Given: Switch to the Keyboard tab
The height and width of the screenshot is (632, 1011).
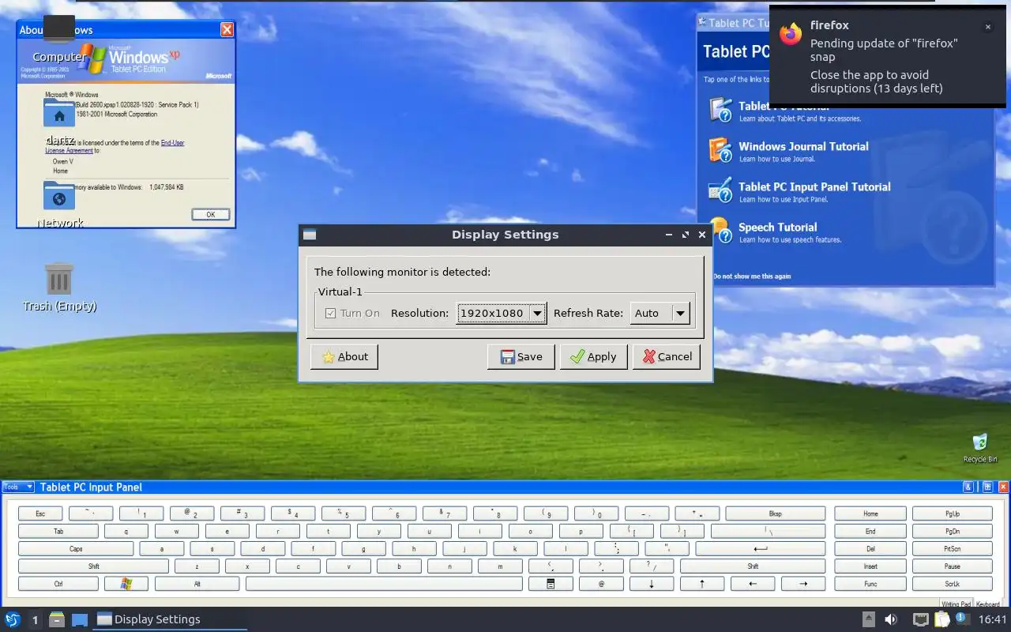Looking at the screenshot, I should 987,604.
